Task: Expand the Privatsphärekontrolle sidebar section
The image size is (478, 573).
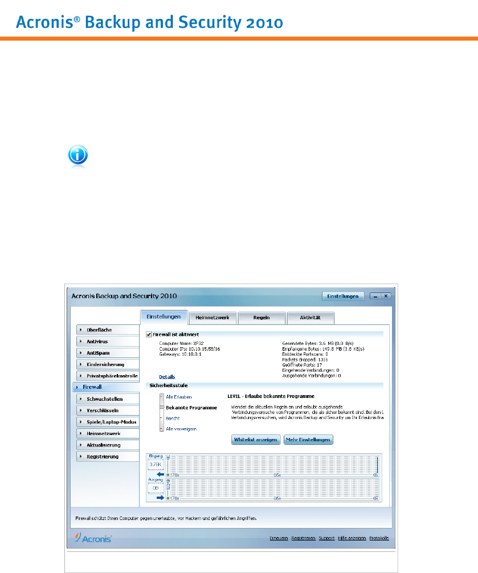Action: (108, 376)
